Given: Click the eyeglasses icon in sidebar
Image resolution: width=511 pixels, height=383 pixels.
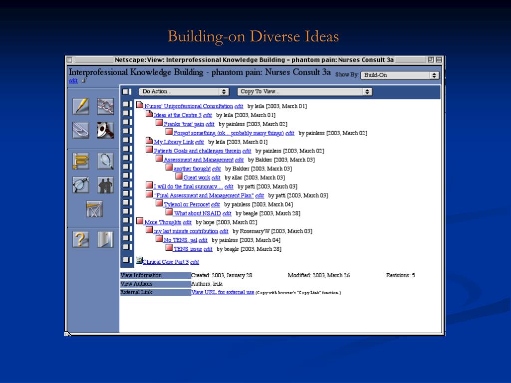Looking at the screenshot, I should 80,185.
